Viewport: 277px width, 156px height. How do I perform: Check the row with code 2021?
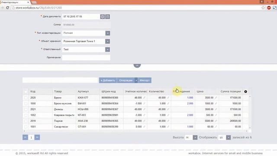point(26,109)
